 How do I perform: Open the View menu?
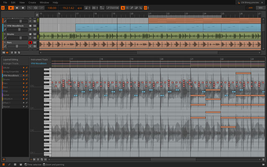(22, 3)
